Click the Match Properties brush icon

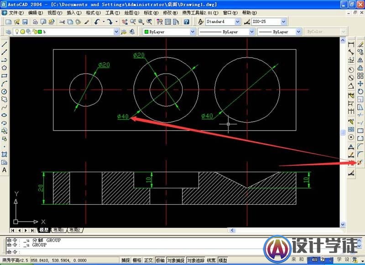tap(87, 22)
